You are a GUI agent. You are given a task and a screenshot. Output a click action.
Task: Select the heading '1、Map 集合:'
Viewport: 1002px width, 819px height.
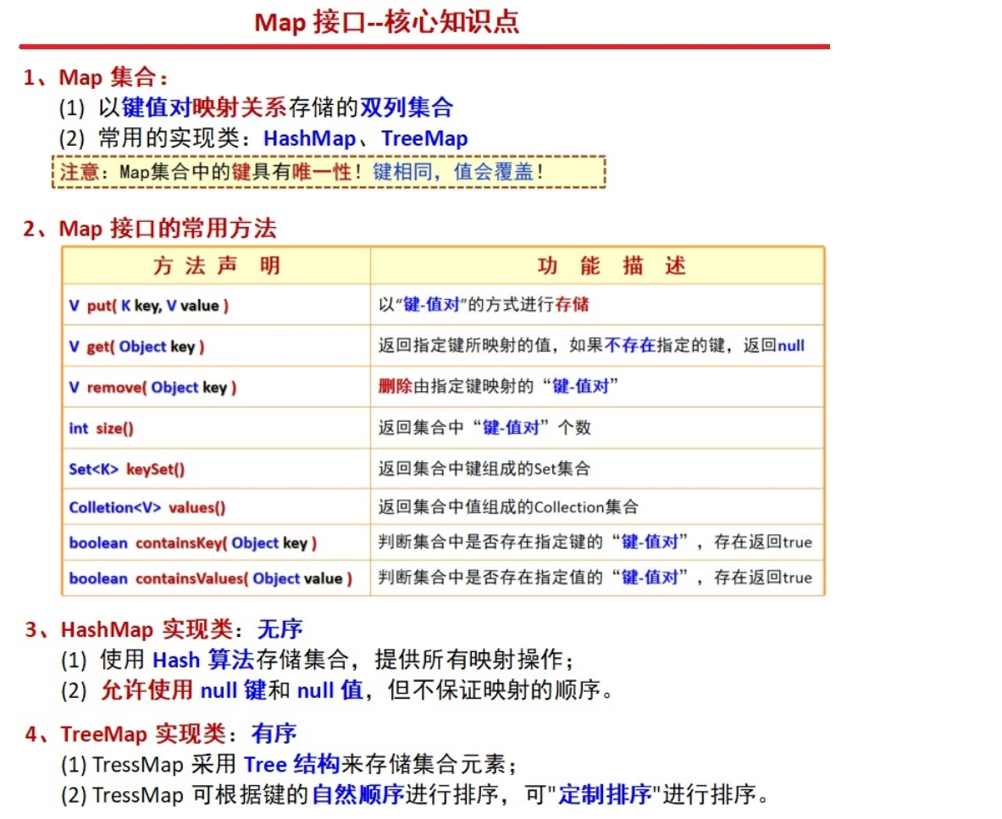coord(96,78)
